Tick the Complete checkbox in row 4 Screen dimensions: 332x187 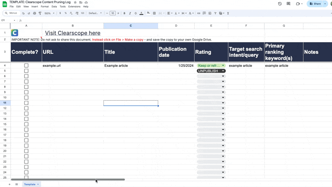[x=26, y=66]
